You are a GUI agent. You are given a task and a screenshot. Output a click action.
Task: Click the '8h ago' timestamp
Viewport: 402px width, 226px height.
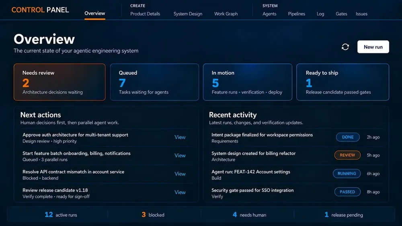click(373, 192)
